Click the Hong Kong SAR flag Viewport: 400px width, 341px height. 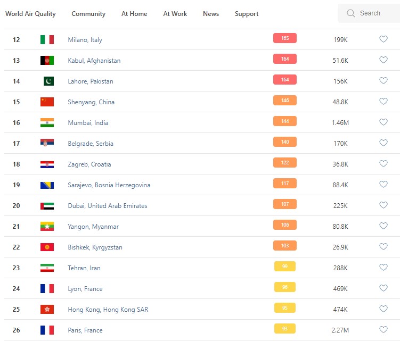[47, 309]
